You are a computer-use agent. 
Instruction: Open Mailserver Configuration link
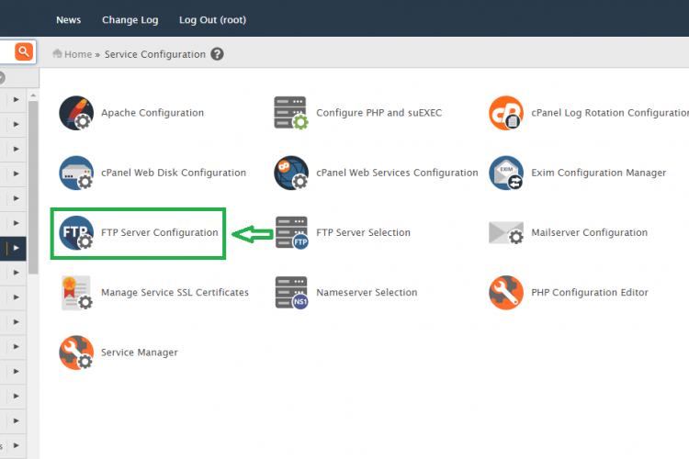click(x=590, y=233)
